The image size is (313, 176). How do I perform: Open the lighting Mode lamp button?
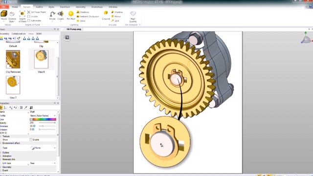pyautogui.click(x=52, y=16)
